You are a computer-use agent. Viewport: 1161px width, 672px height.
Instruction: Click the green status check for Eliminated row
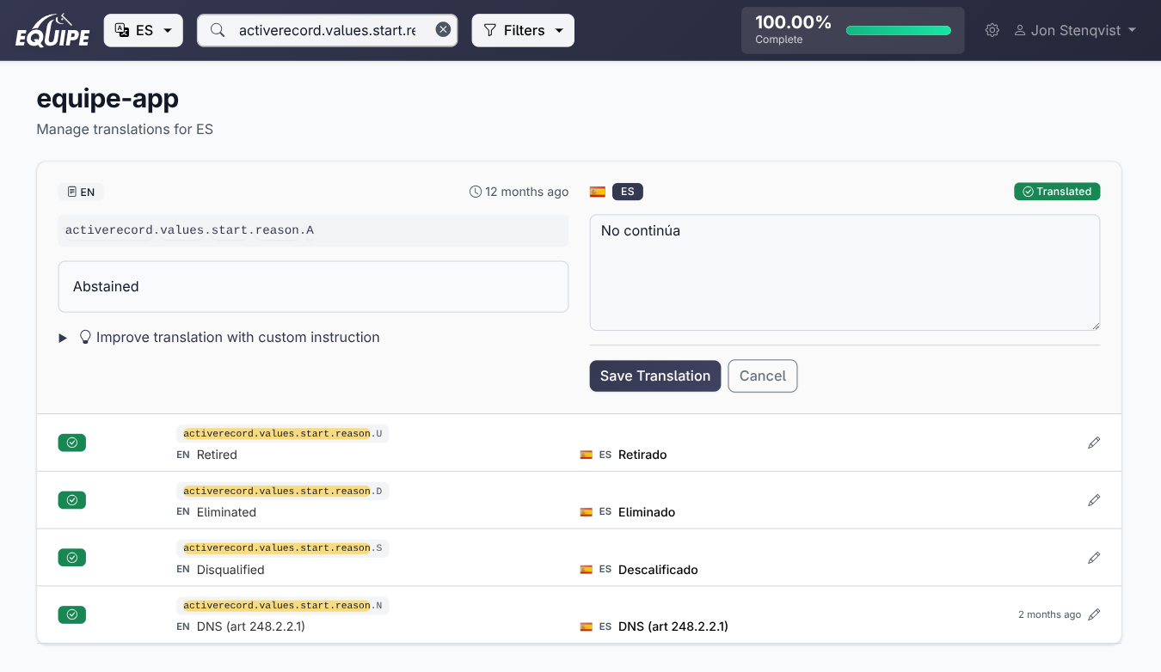pos(72,500)
